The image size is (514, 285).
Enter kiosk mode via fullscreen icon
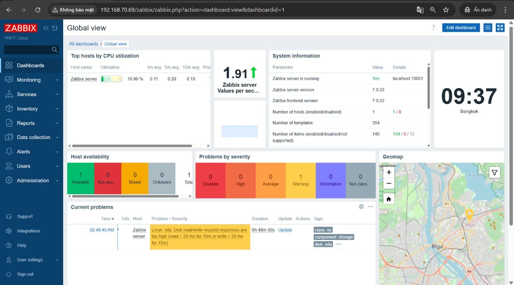(x=500, y=28)
